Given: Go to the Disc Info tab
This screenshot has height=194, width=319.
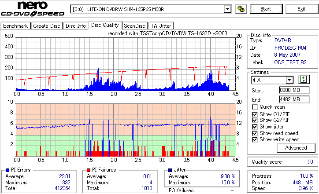Looking at the screenshot, I should [75, 26].
